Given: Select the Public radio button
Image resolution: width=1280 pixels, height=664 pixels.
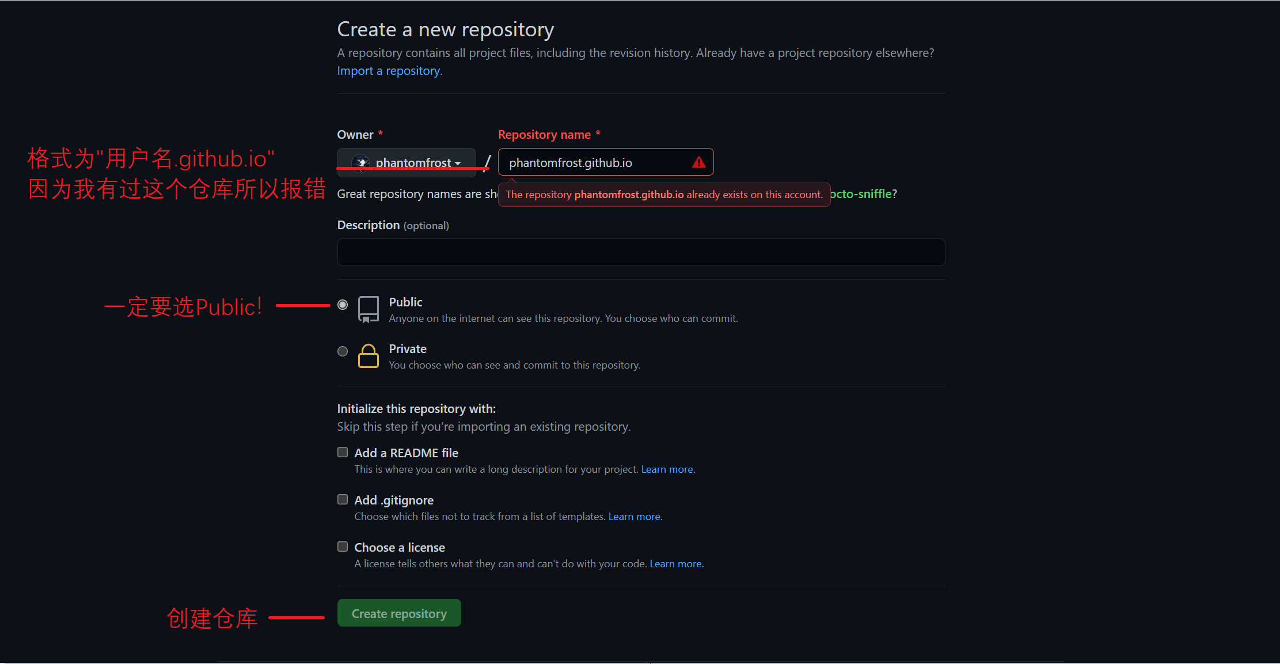Looking at the screenshot, I should point(343,305).
